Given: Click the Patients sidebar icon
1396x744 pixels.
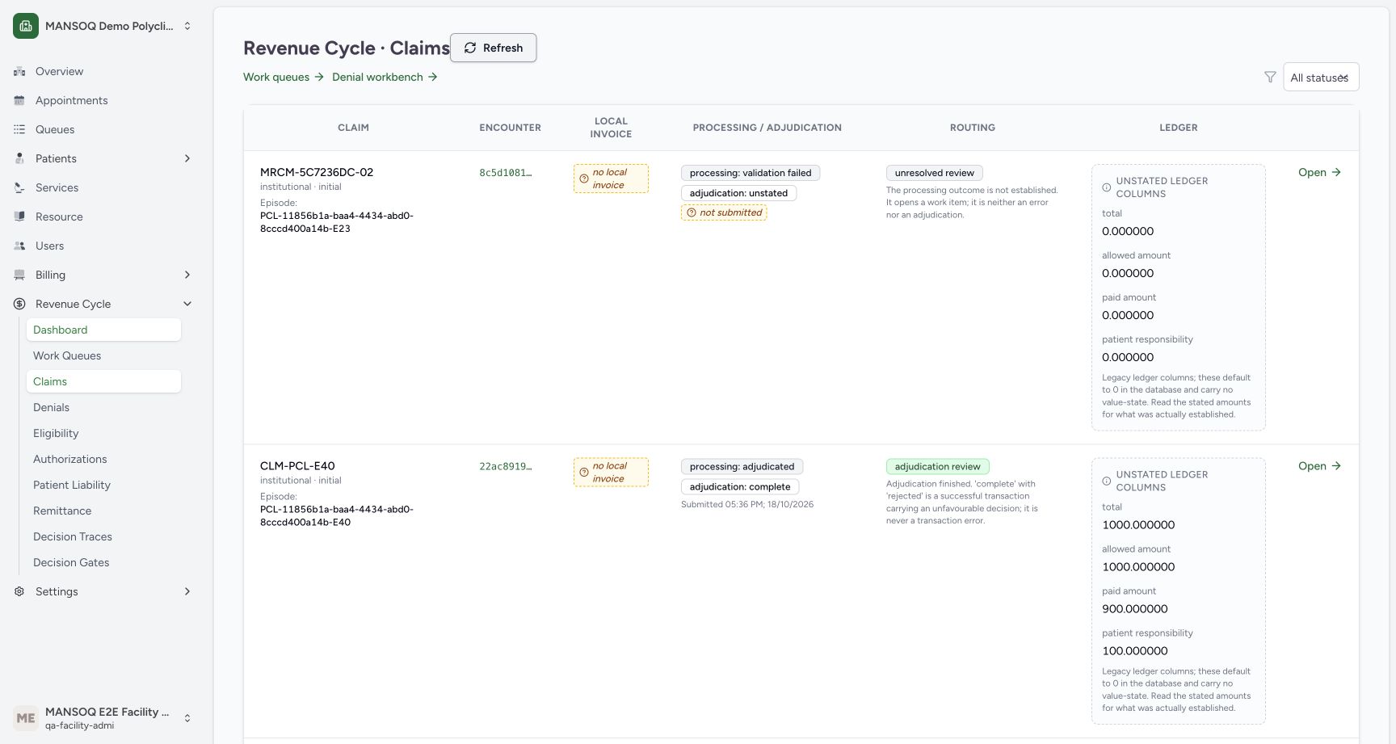Looking at the screenshot, I should point(19,158).
